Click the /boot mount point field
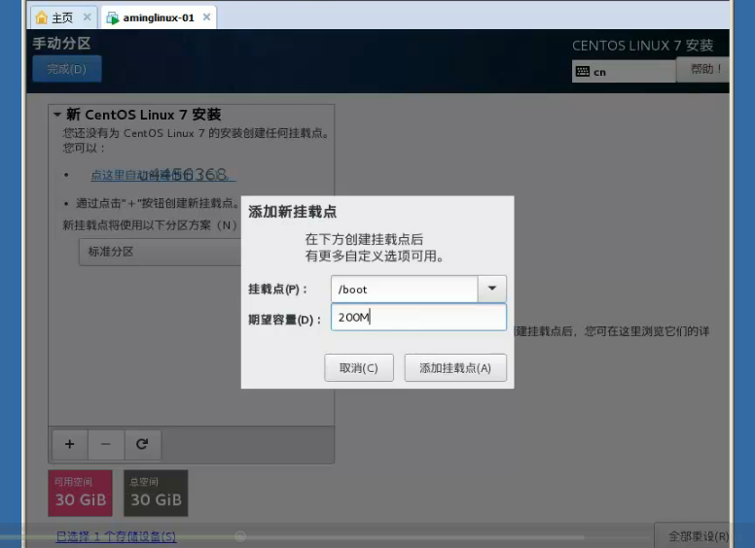Image resolution: width=755 pixels, height=548 pixels. (405, 289)
